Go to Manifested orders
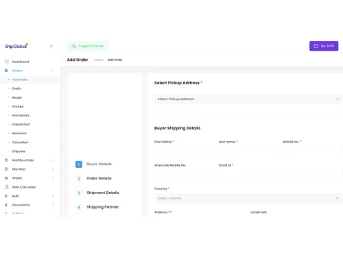 pos(21,115)
